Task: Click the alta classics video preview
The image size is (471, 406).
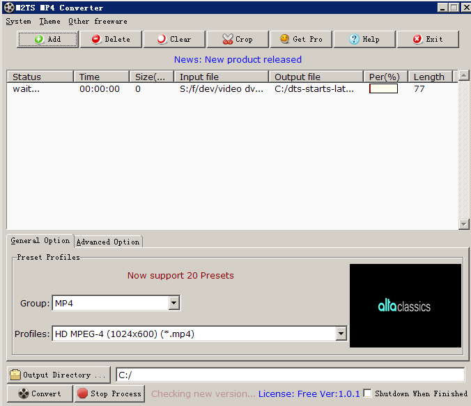Action: point(406,306)
